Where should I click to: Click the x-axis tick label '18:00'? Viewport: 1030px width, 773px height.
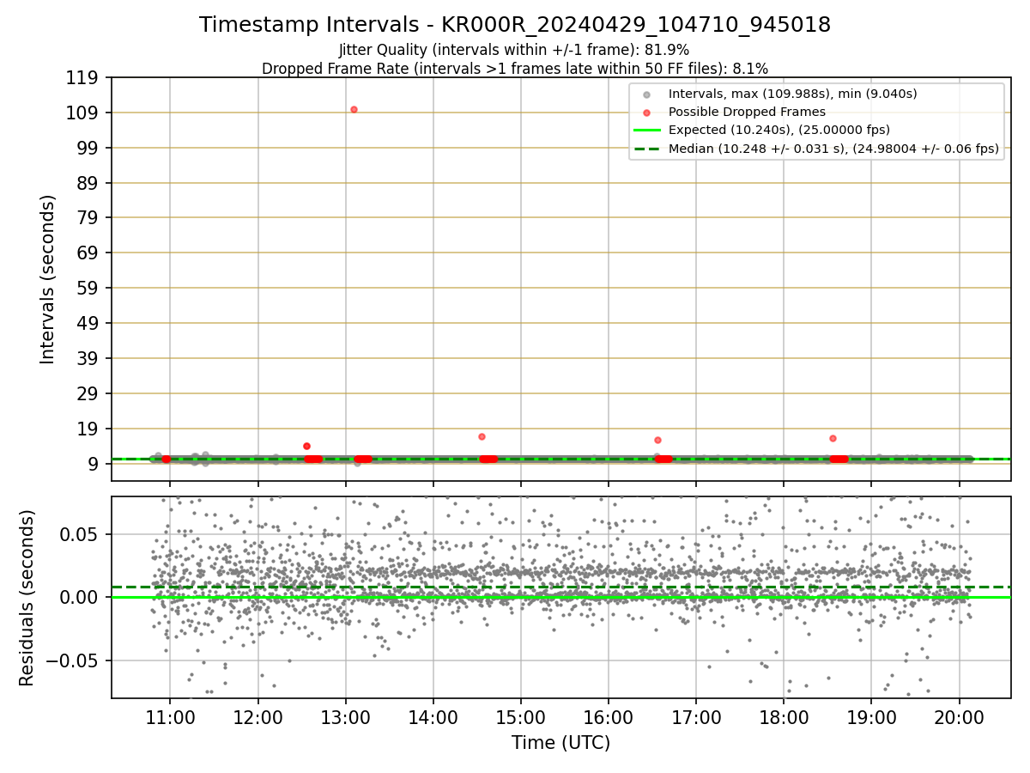pos(784,718)
